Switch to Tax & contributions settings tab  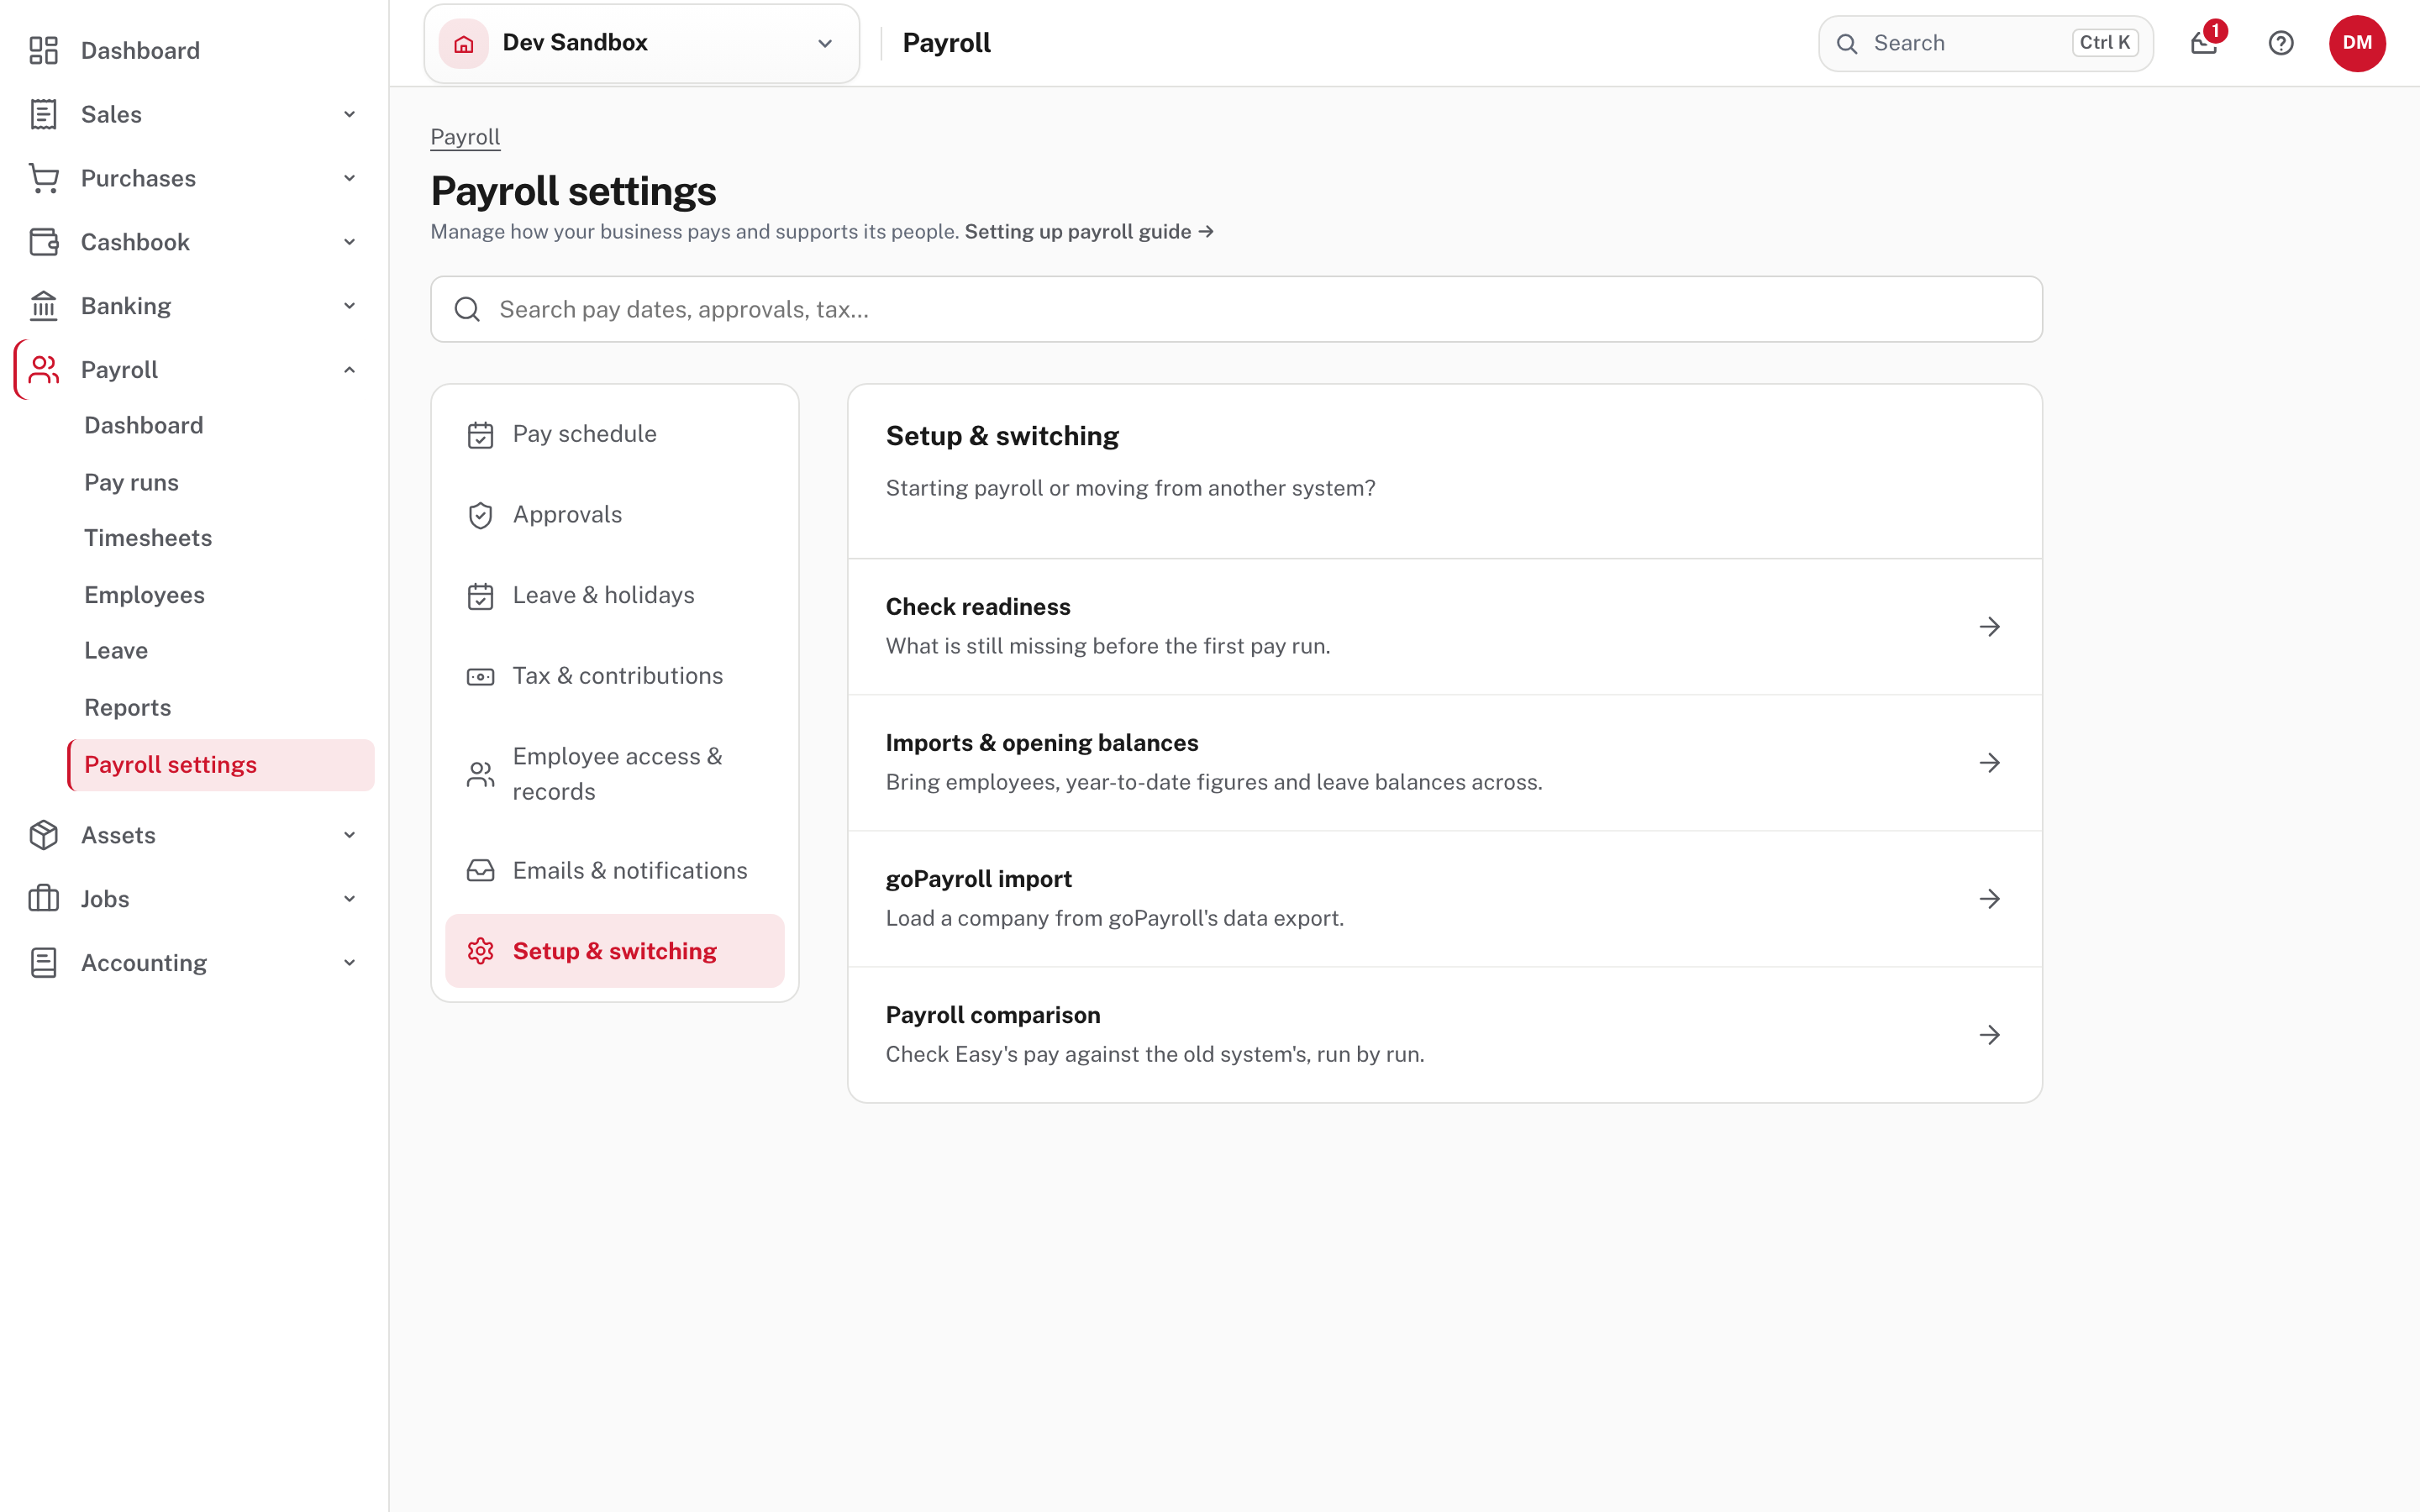click(615, 676)
